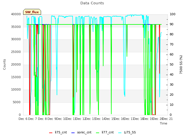Click the 60 tick on right axis
The width and height of the screenshot is (185, 138).
pyautogui.click(x=171, y=54)
